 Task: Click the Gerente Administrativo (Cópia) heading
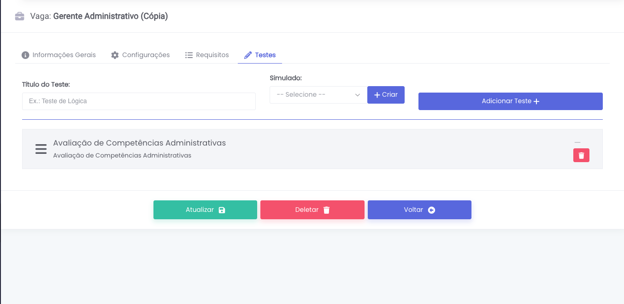coord(111,17)
